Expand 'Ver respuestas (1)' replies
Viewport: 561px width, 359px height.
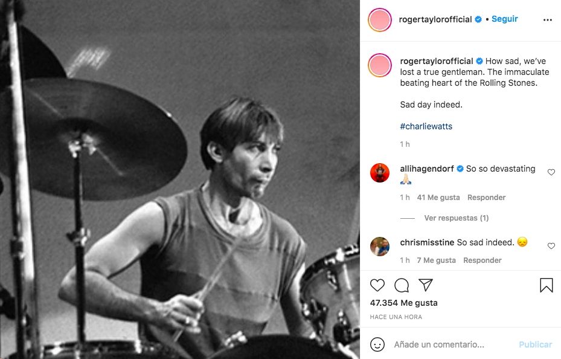[456, 218]
